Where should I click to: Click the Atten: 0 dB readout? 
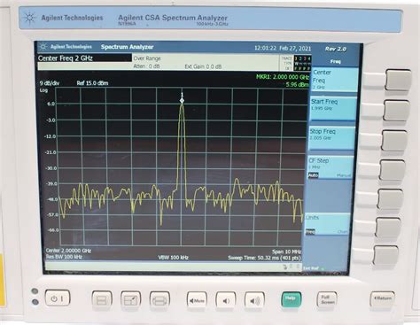[146, 66]
